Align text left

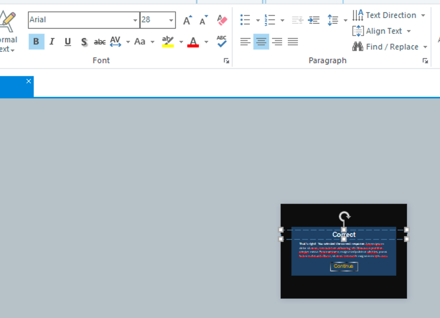[x=245, y=42]
